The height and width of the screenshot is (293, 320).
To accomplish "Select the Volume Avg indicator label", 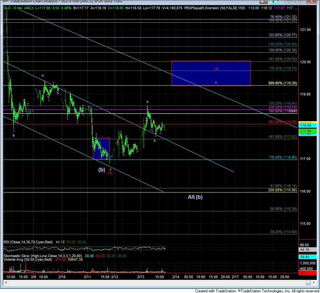I will point(28,259).
